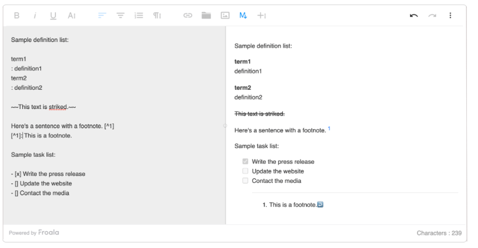This screenshot has width=478, height=248.
Task: Apply italic formatting
Action: pos(35,16)
